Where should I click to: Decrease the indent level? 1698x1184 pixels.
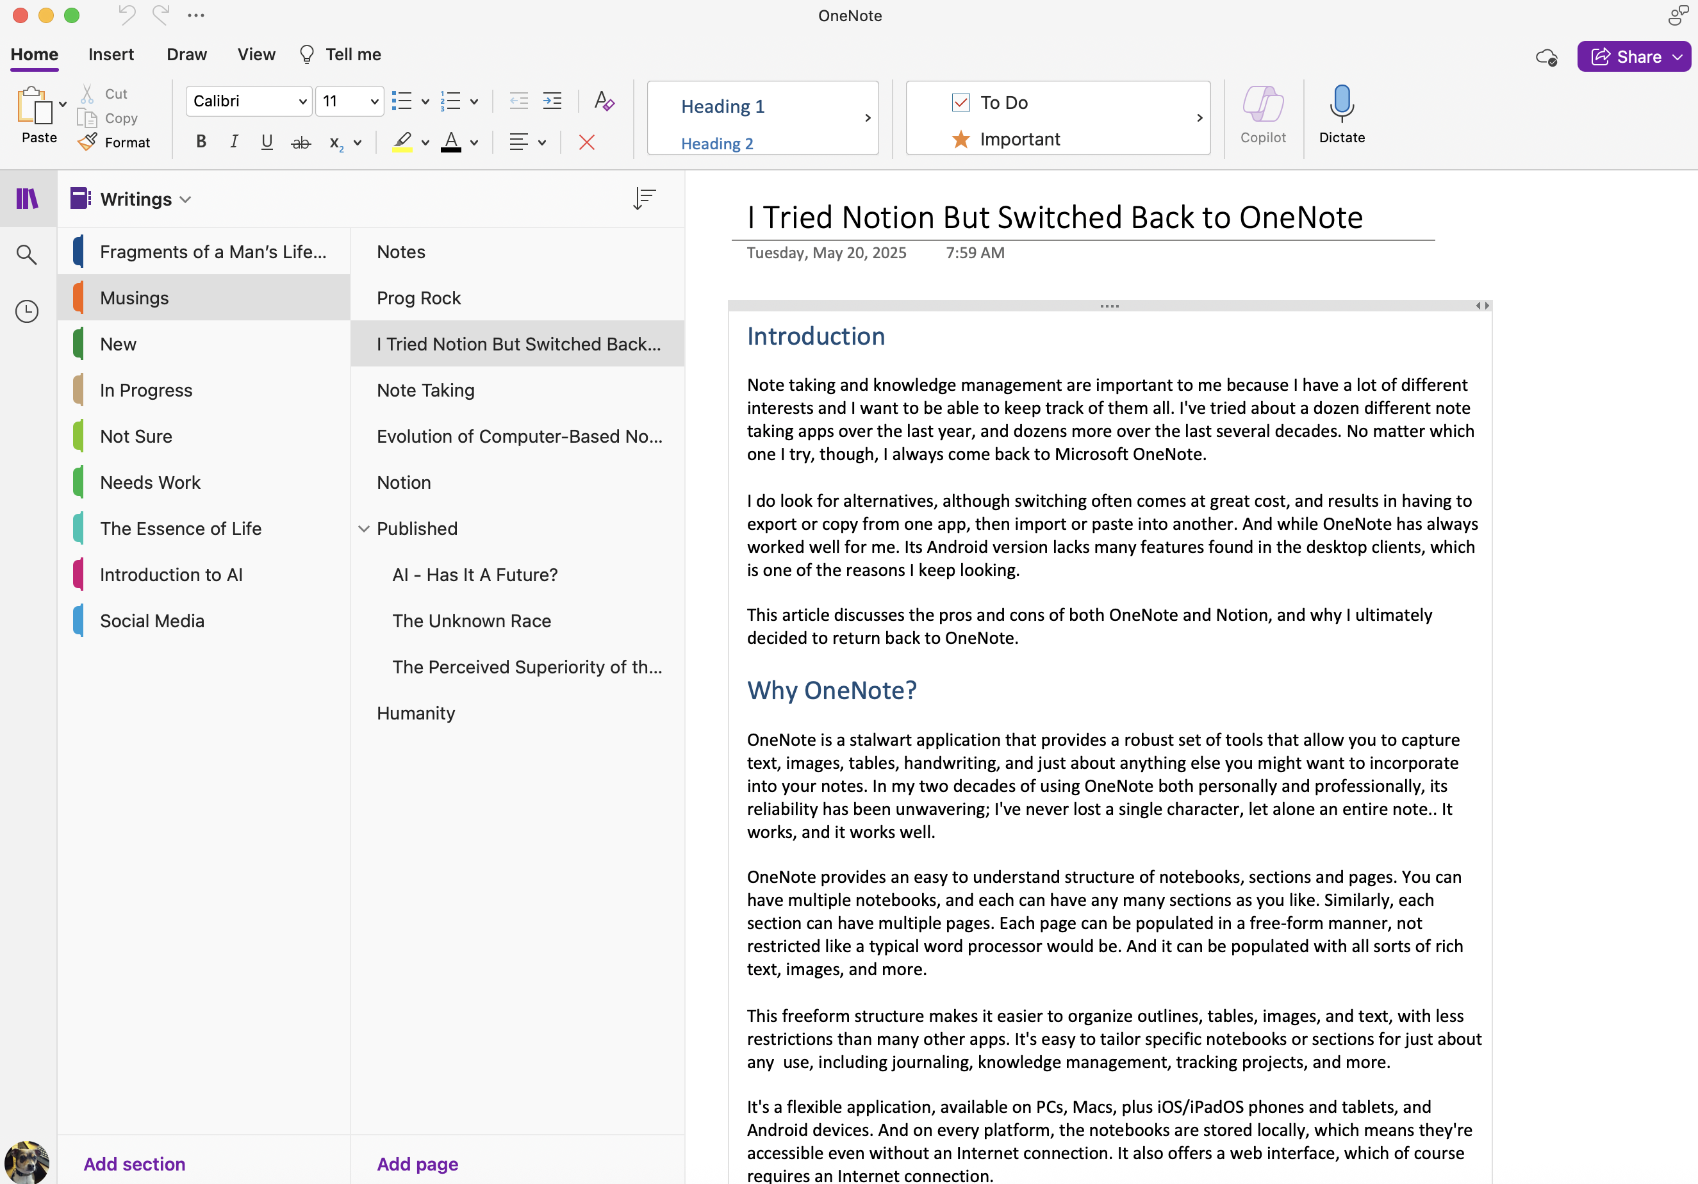[x=519, y=101]
